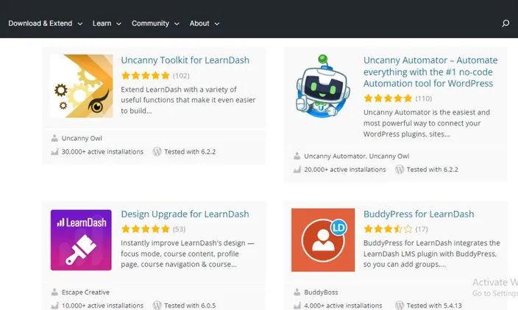Open Uncanny Toolkit for LearnDash plugin link
The height and width of the screenshot is (310, 518).
[x=185, y=60]
